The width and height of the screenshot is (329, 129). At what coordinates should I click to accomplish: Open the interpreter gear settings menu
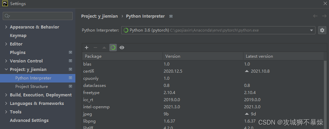coord(322,30)
